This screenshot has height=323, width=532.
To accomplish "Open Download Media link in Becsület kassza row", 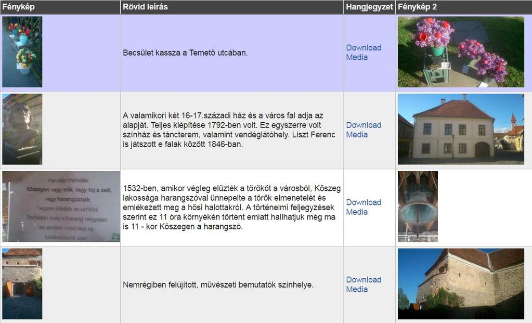I will pyautogui.click(x=364, y=53).
